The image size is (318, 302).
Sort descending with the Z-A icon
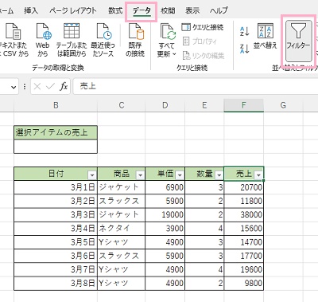(x=244, y=49)
